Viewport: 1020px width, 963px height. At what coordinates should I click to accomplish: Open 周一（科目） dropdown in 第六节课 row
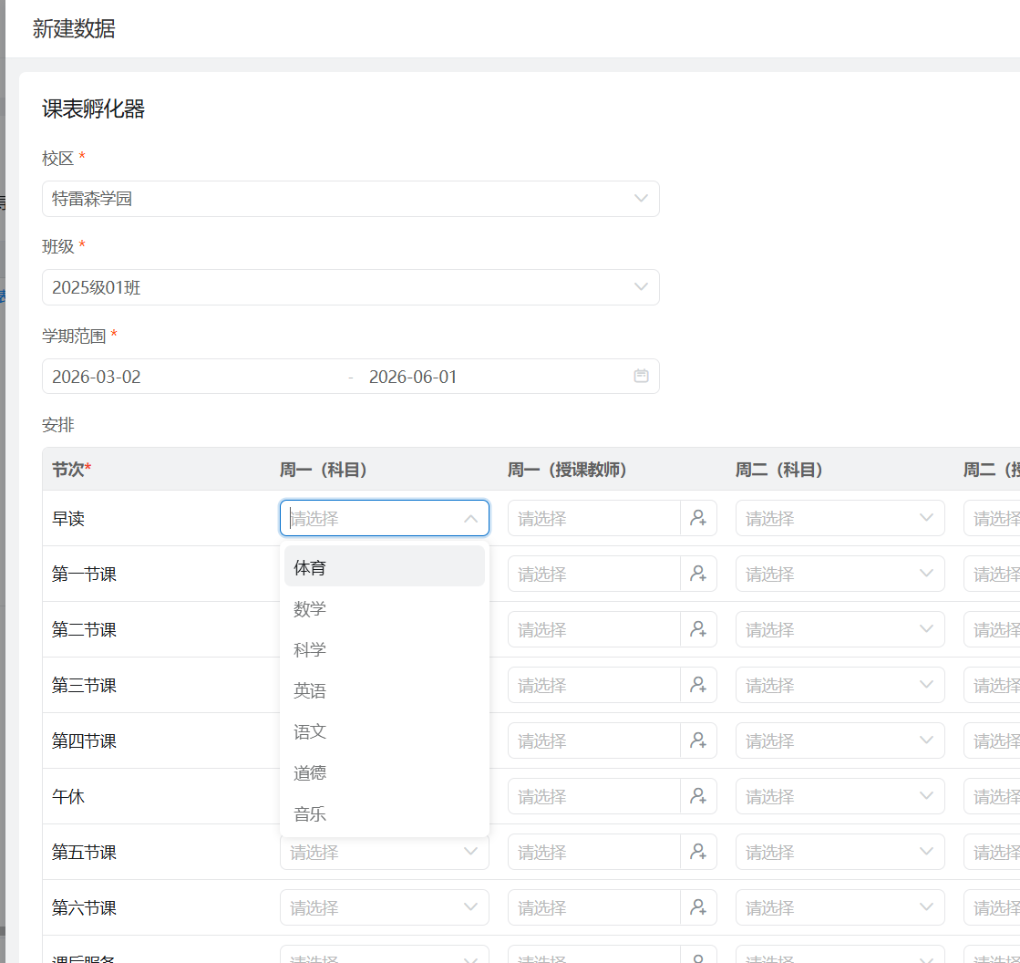click(384, 907)
